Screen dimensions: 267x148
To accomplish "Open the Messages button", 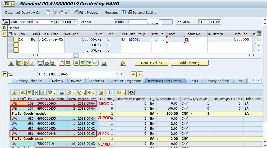I will click(111, 13).
